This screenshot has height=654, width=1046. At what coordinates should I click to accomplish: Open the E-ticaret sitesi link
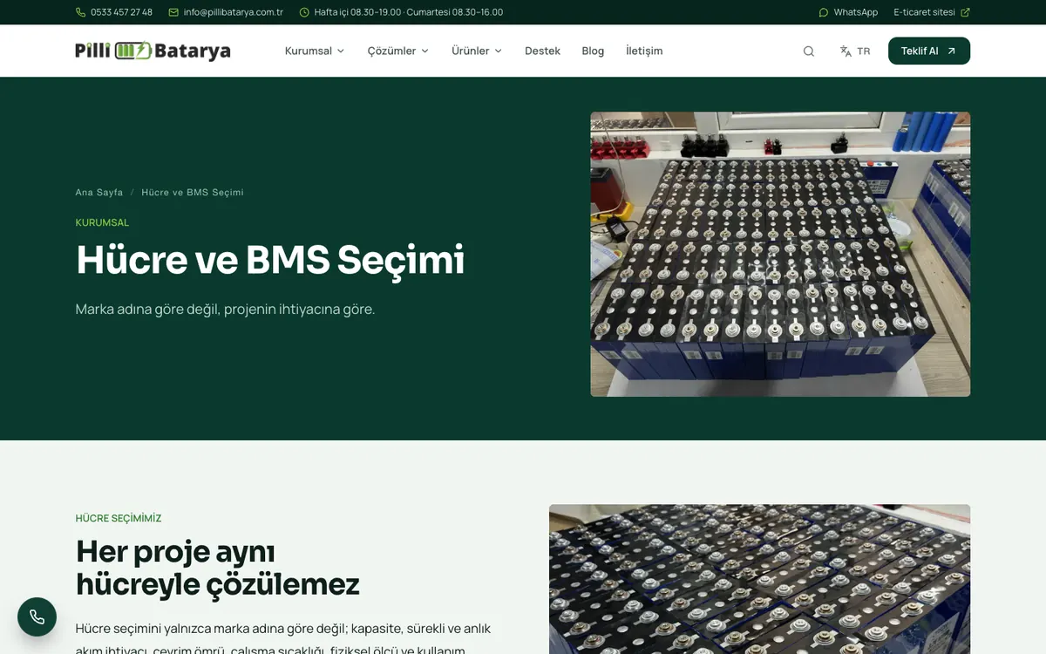coord(932,12)
